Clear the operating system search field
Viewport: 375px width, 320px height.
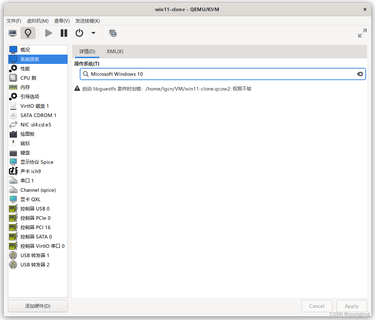(x=360, y=74)
